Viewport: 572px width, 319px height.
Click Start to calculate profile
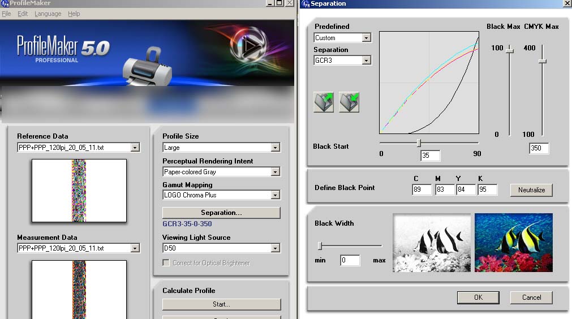[221, 304]
